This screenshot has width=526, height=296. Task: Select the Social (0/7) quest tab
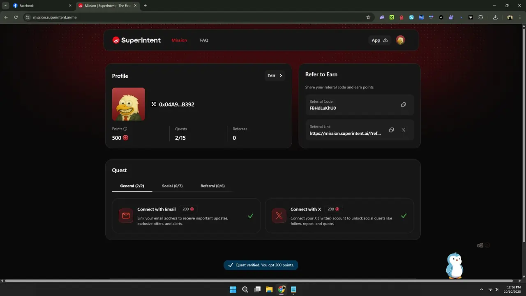pos(172,186)
